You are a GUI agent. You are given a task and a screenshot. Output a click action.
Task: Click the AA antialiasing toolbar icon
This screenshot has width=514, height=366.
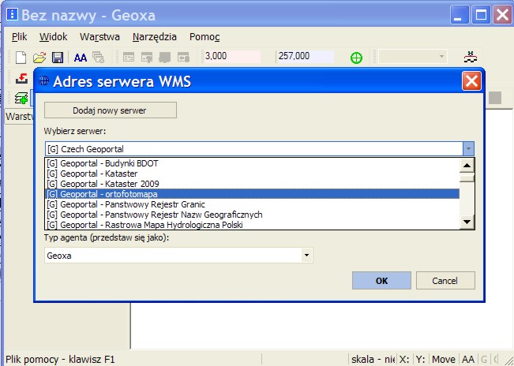(x=81, y=58)
